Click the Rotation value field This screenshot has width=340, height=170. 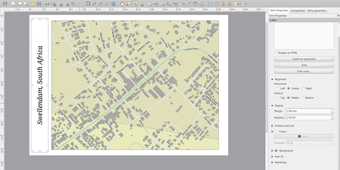[x=308, y=117]
